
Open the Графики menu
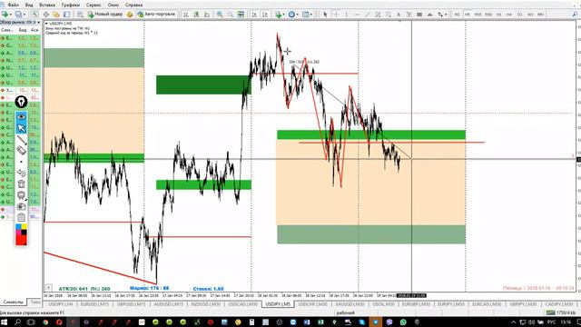pos(71,5)
